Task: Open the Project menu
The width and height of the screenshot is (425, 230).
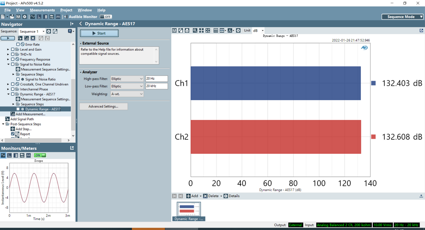Action: point(66,10)
